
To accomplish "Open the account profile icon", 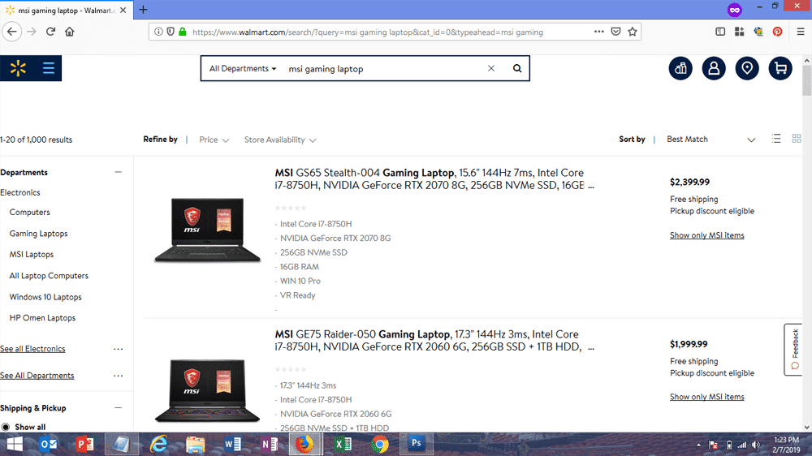I will (x=714, y=68).
